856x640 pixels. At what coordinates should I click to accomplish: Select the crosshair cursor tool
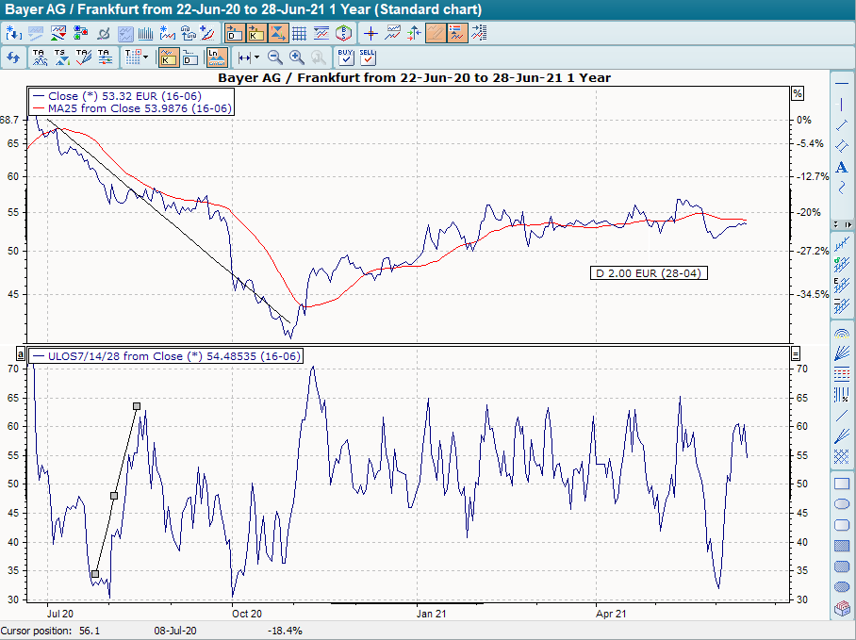click(370, 32)
